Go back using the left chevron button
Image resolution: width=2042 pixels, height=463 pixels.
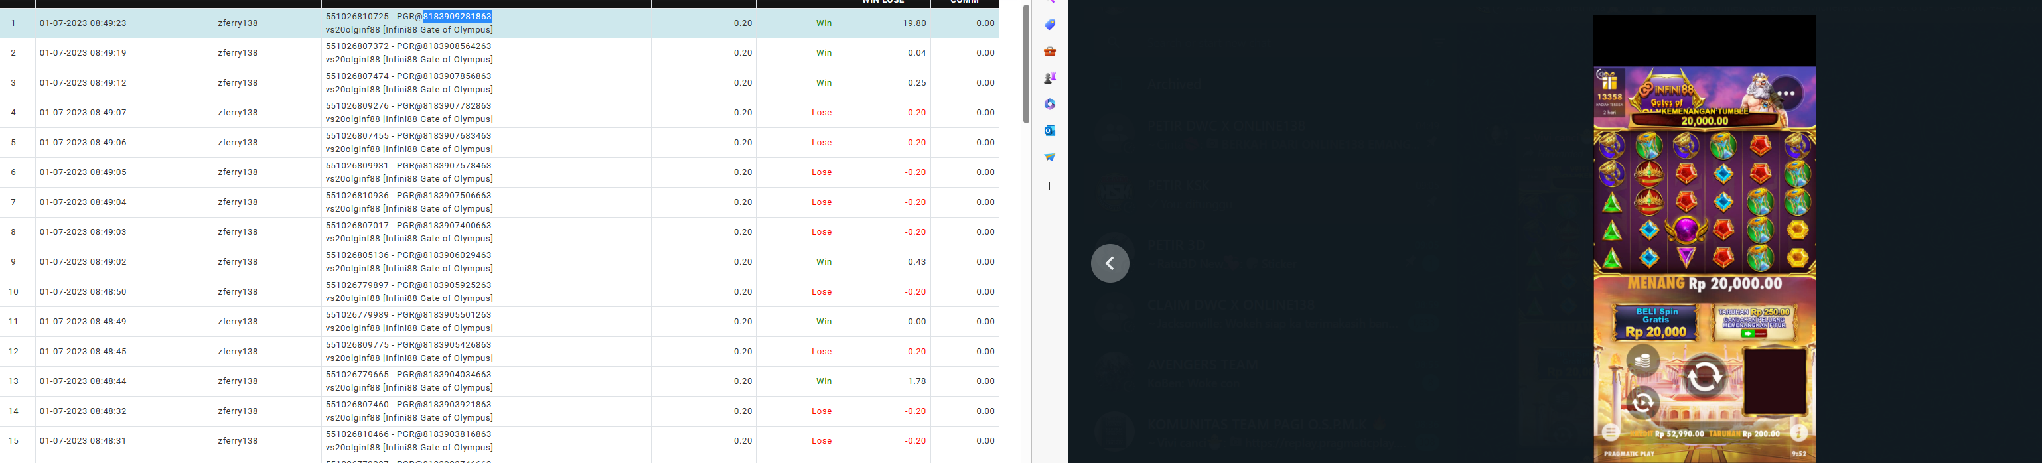1110,263
